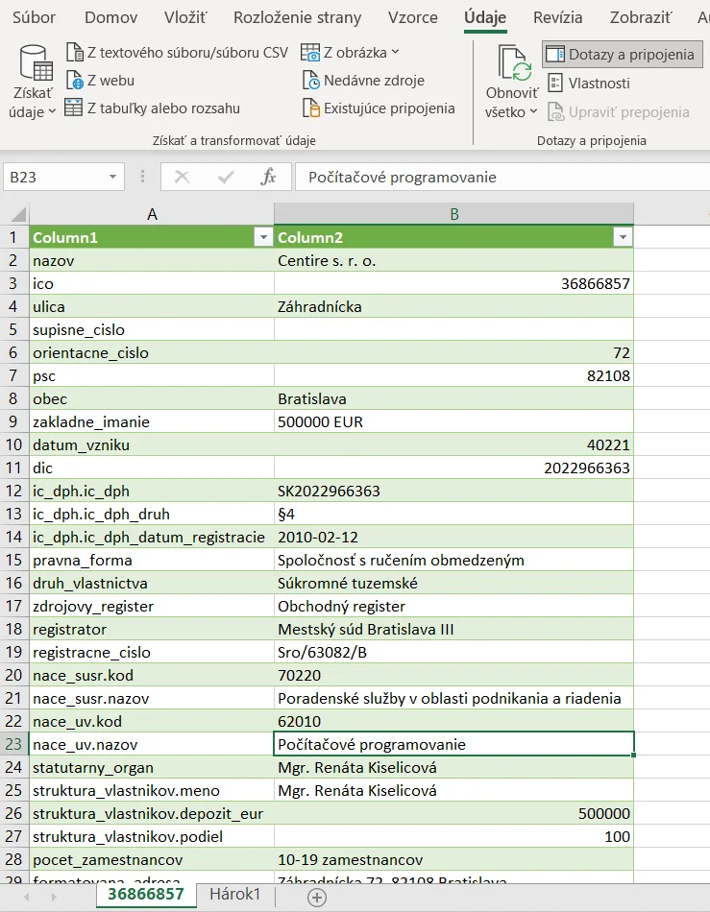Viewport: 710px width, 912px height.
Task: Import Z tabuľky alebo rozsahu
Action: (x=152, y=108)
